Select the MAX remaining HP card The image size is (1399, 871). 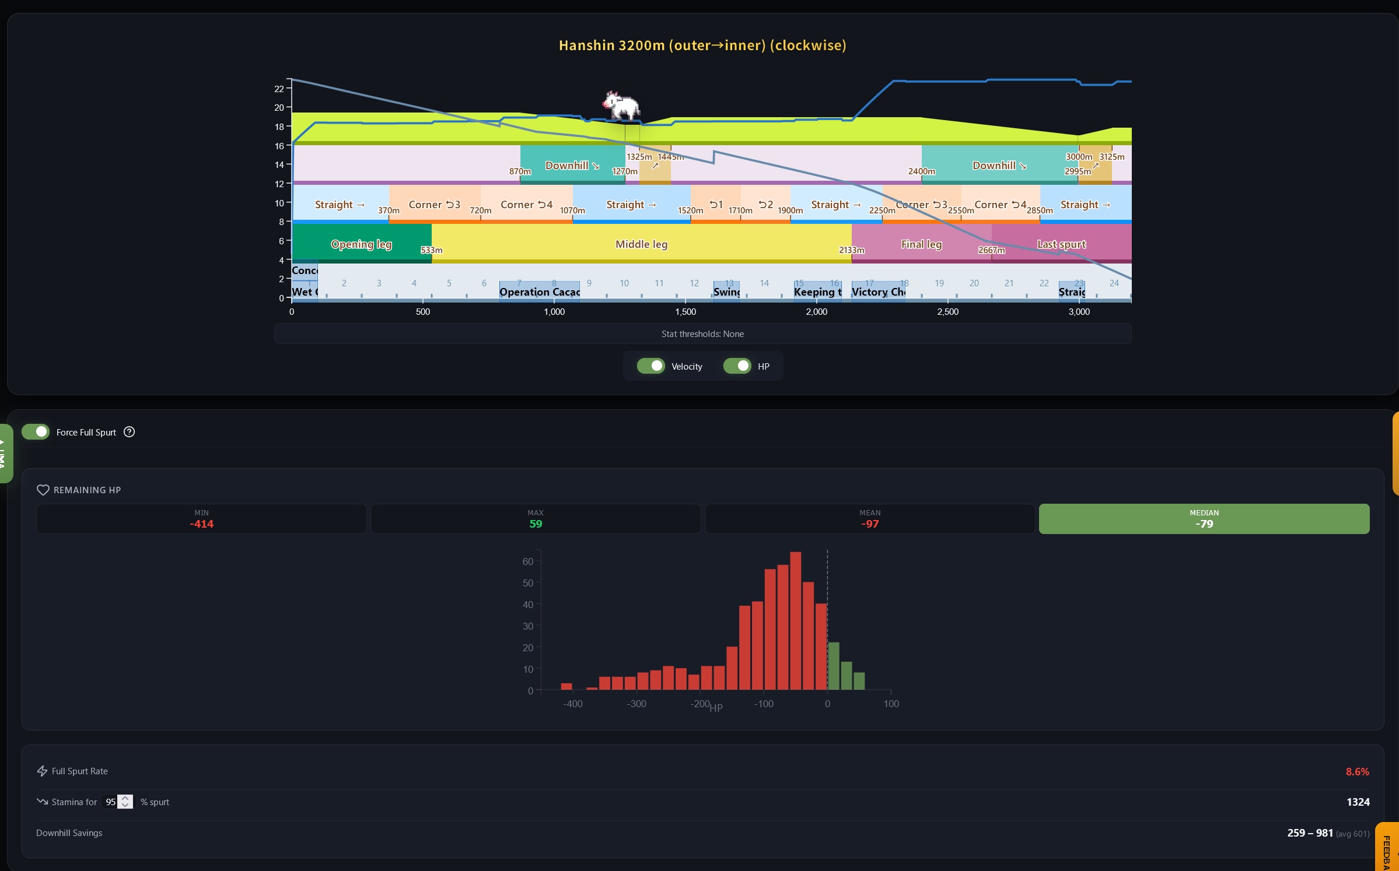click(x=535, y=518)
